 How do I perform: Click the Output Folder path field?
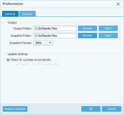click(x=55, y=28)
